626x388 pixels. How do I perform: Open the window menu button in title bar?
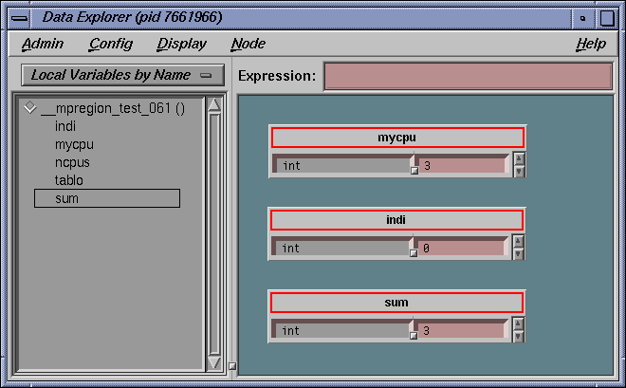point(19,18)
